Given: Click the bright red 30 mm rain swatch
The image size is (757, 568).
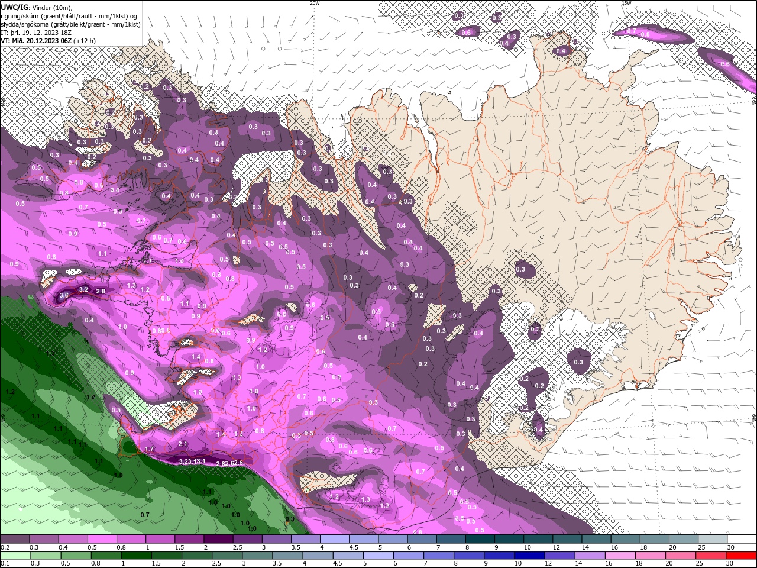Looking at the screenshot, I should click(742, 556).
